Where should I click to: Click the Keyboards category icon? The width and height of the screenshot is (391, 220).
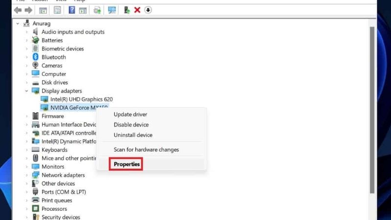point(35,150)
